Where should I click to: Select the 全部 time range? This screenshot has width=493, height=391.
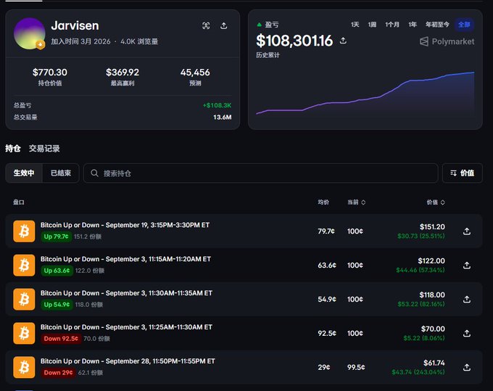click(x=465, y=25)
